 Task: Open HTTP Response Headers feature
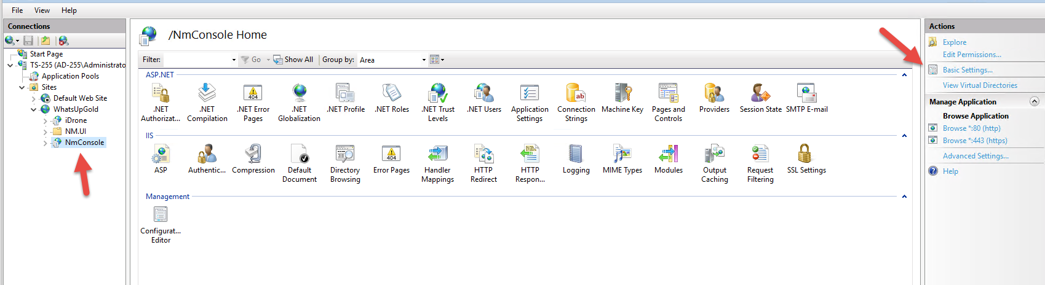[530, 163]
